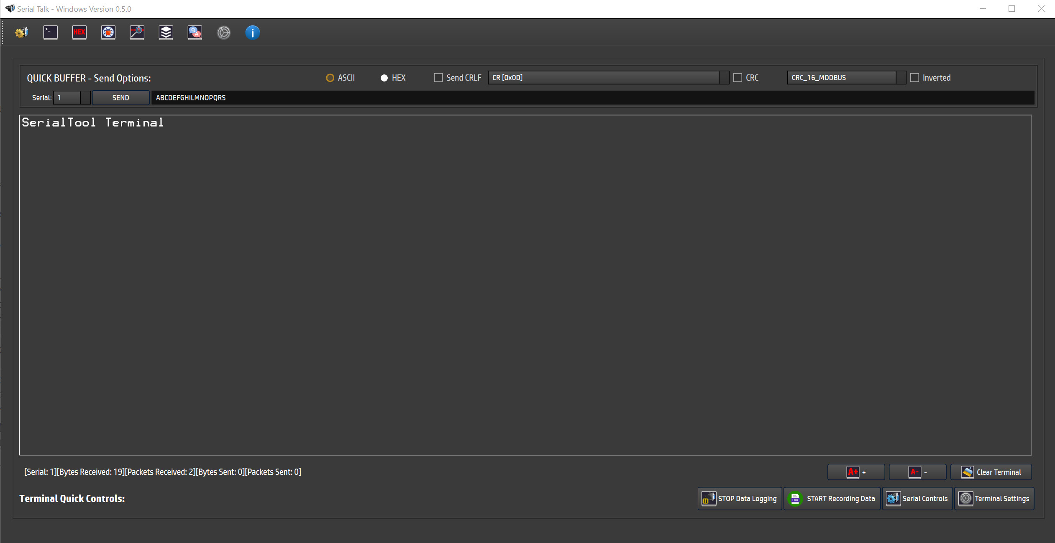
Task: Click START Recording Data button
Action: coord(832,498)
